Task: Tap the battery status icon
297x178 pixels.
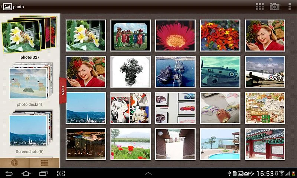Action: (x=293, y=174)
